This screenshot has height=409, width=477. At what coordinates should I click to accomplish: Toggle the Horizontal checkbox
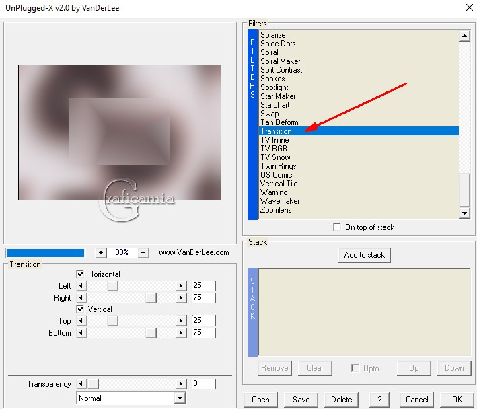[x=80, y=274]
